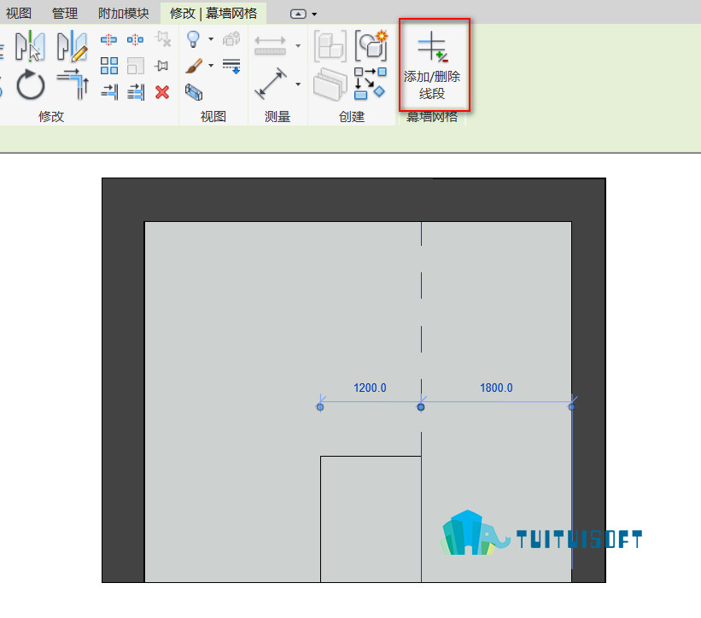This screenshot has width=701, height=618.
Task: Click the Create Parts icon
Action: pos(330,84)
